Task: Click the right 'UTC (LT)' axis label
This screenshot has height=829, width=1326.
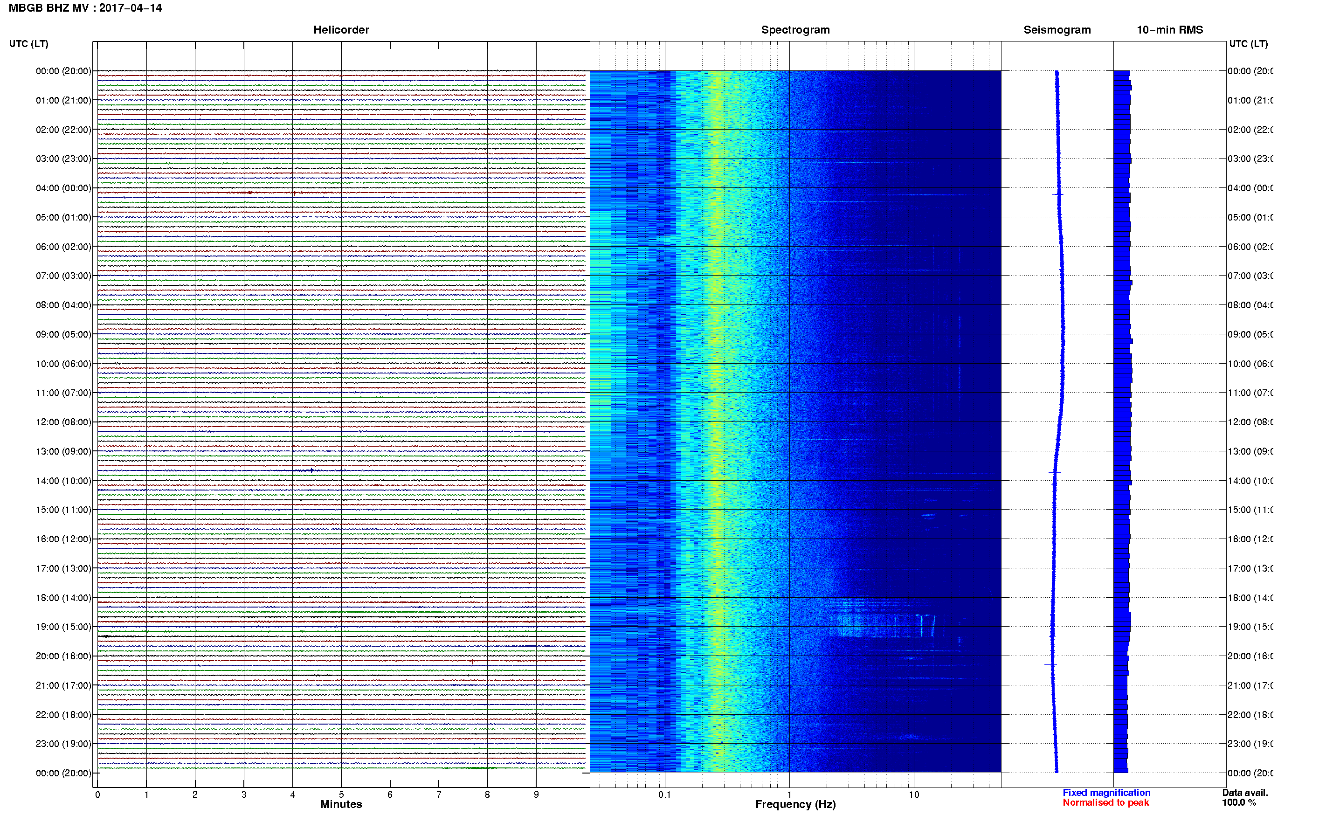Action: coord(1248,44)
